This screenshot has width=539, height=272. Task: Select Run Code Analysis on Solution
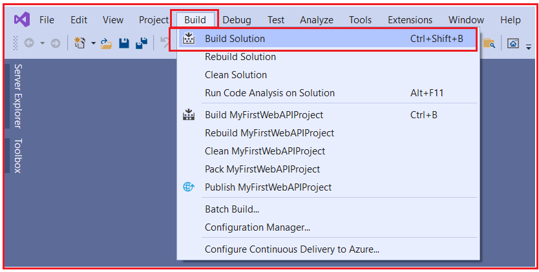(270, 93)
